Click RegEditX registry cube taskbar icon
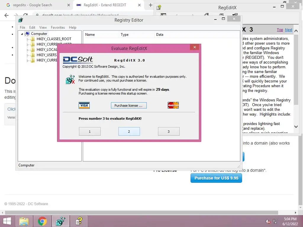 pos(60,221)
